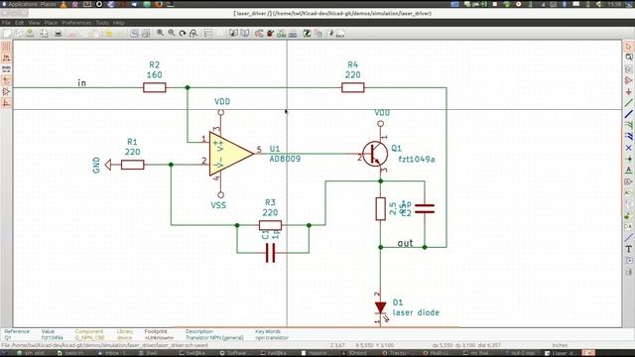Click the U1 AD8009 op-amp symbol
Image resolution: width=635 pixels, height=357 pixels.
pyautogui.click(x=230, y=154)
